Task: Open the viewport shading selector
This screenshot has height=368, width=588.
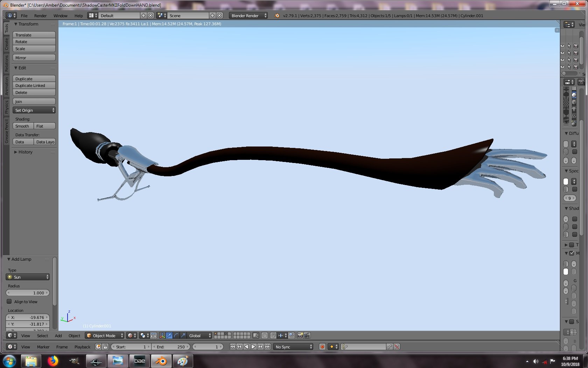Action: tap(132, 335)
